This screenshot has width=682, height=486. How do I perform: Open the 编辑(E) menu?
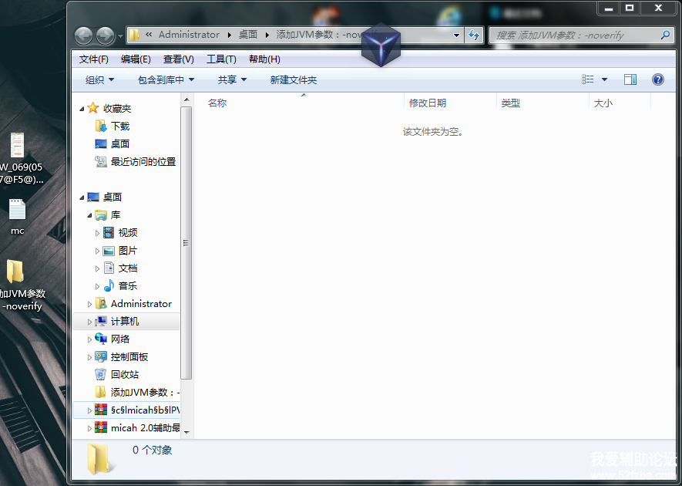point(136,59)
